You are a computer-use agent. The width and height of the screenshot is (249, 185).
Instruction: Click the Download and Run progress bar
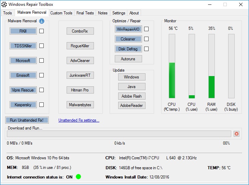(119, 134)
